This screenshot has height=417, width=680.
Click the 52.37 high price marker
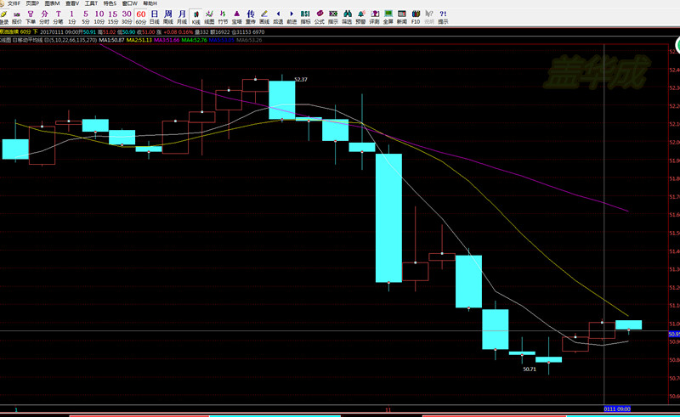pos(301,79)
